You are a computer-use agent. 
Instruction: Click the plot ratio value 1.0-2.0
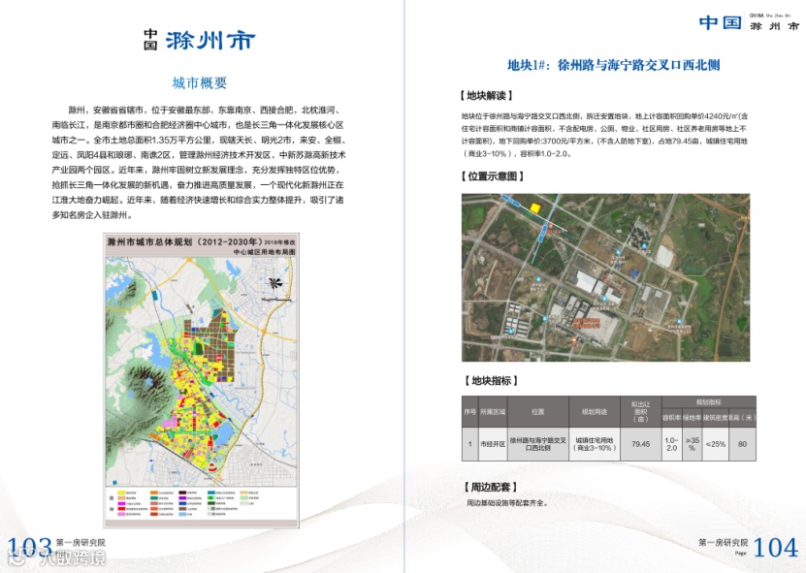(x=671, y=444)
